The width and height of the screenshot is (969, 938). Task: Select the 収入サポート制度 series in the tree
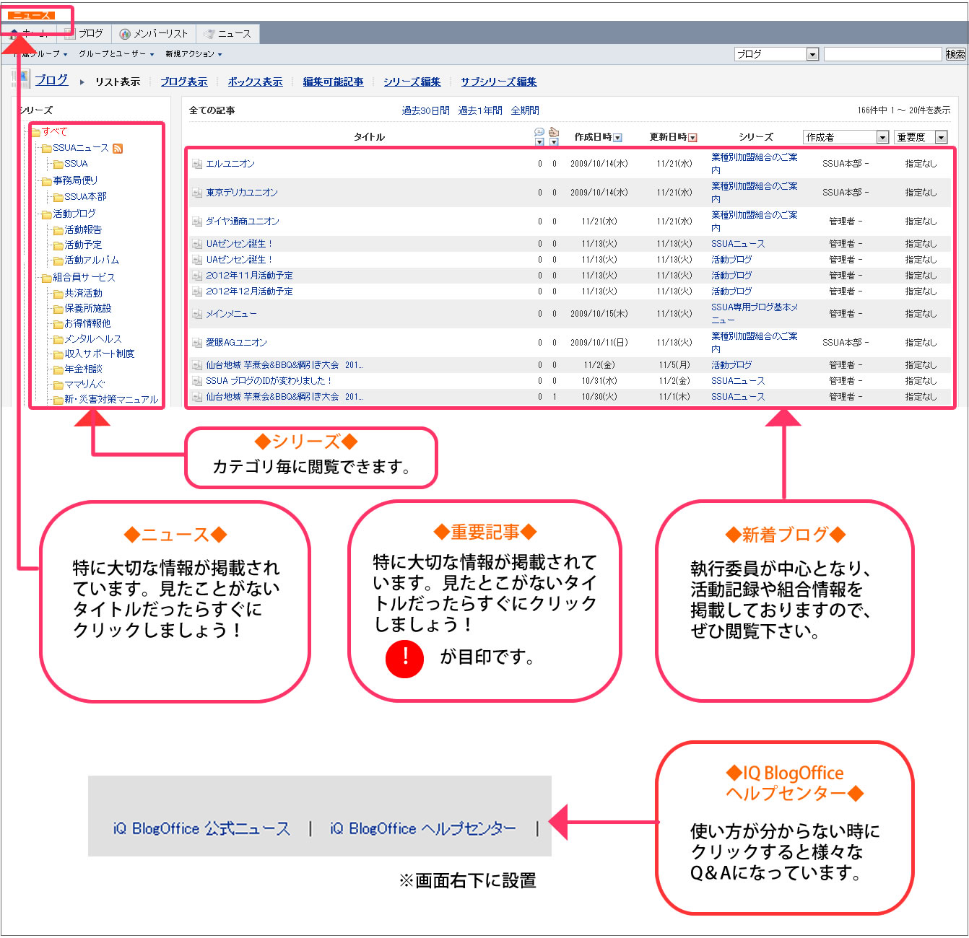click(x=100, y=354)
